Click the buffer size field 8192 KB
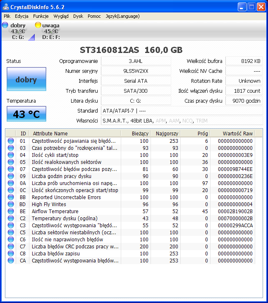The image size is (268, 303). pos(244,61)
